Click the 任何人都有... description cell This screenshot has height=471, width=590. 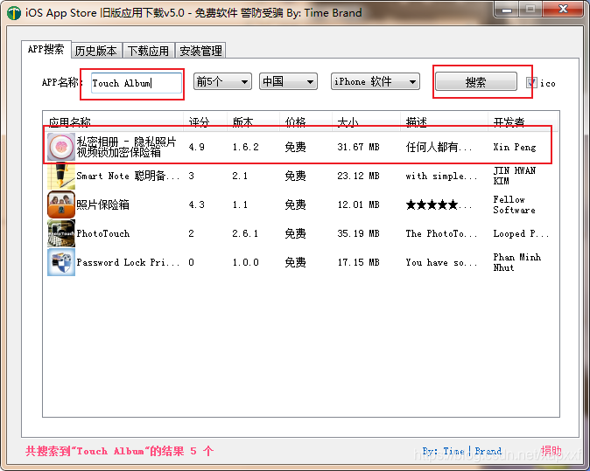click(439, 147)
